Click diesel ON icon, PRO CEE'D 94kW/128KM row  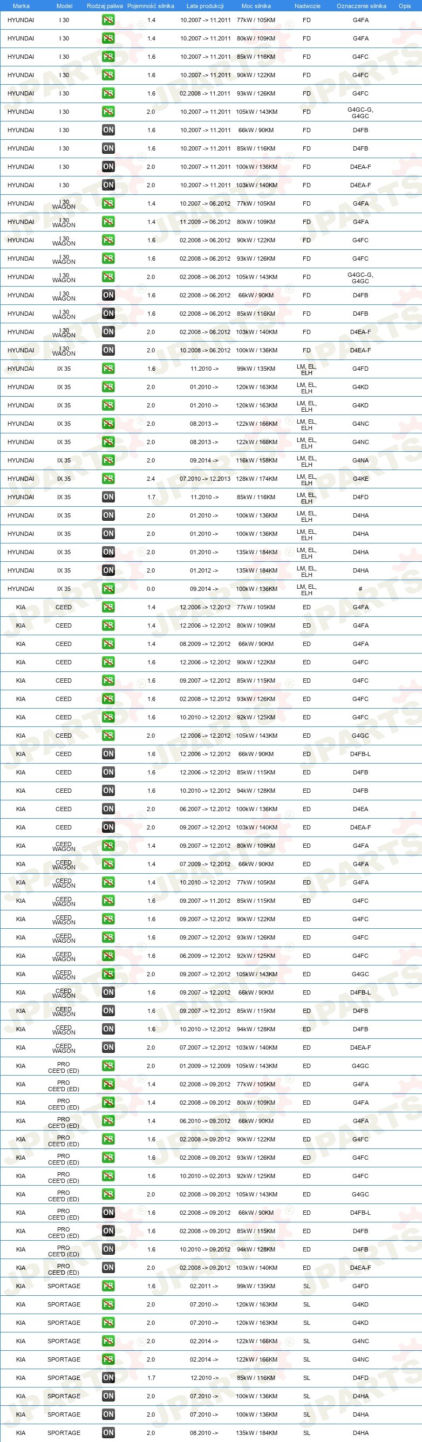pos(108,1249)
